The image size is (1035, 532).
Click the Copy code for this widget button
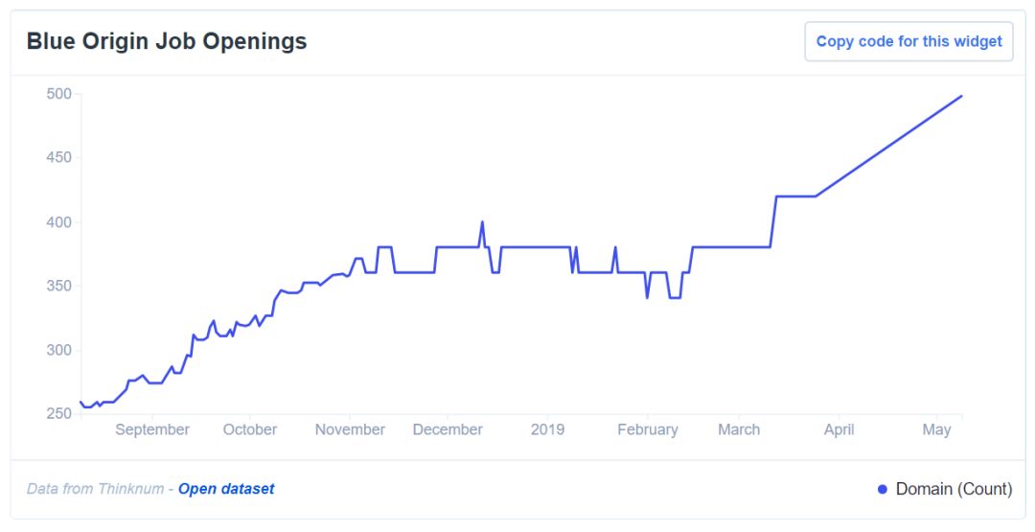click(908, 41)
